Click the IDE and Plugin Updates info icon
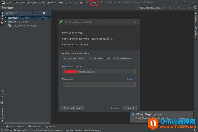Image resolution: width=198 pixels, height=132 pixels. click(x=133, y=114)
